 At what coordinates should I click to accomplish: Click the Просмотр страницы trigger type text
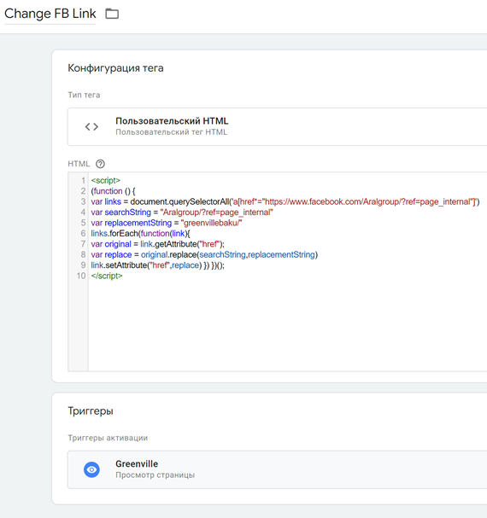[x=155, y=475]
